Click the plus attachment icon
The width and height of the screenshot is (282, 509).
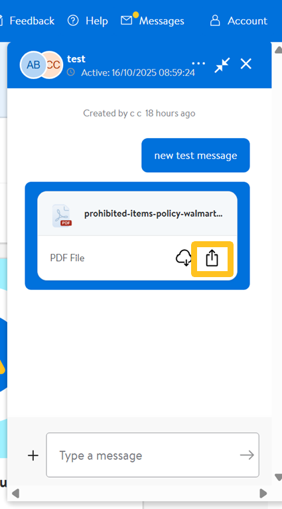click(x=33, y=455)
